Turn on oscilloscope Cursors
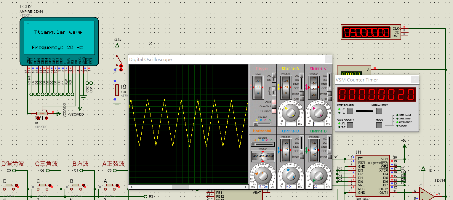Image resolution: width=453 pixels, height=200 pixels. (x=274, y=111)
